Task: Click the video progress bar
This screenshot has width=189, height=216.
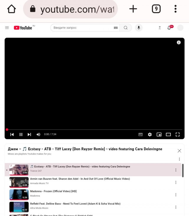Action: point(94,129)
